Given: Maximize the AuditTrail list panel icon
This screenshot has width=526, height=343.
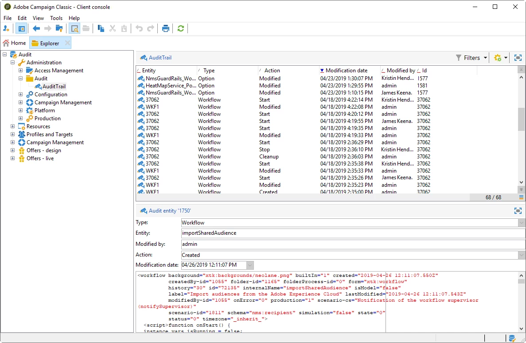Looking at the screenshot, I should click(x=518, y=58).
